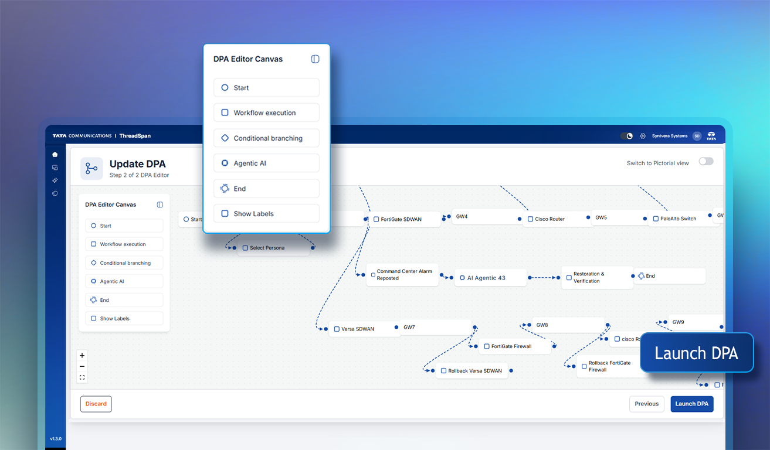Click the Previous button
This screenshot has height=450, width=770.
[646, 404]
